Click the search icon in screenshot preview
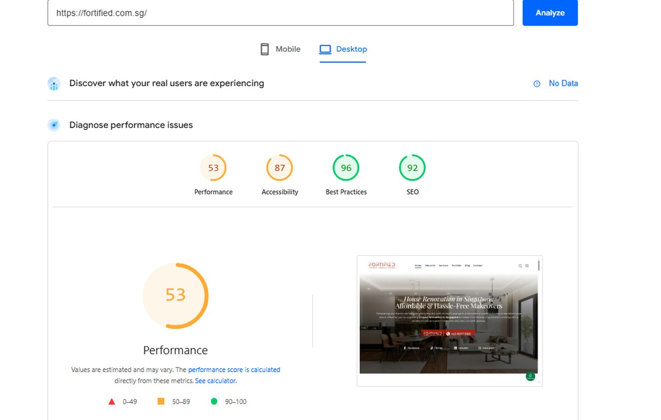Image resolution: width=661 pixels, height=420 pixels. tap(520, 266)
